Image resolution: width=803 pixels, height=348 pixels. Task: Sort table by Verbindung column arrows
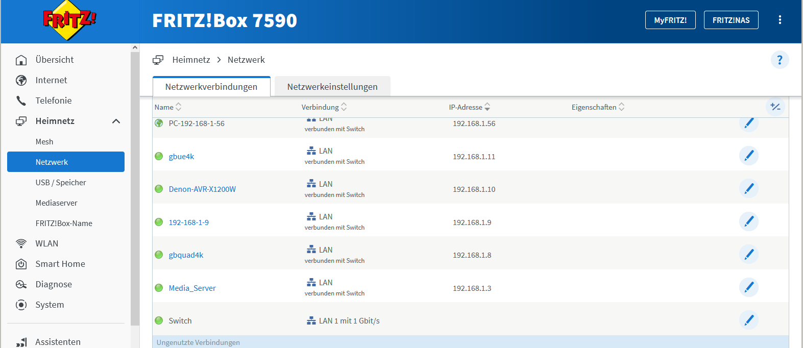[344, 107]
